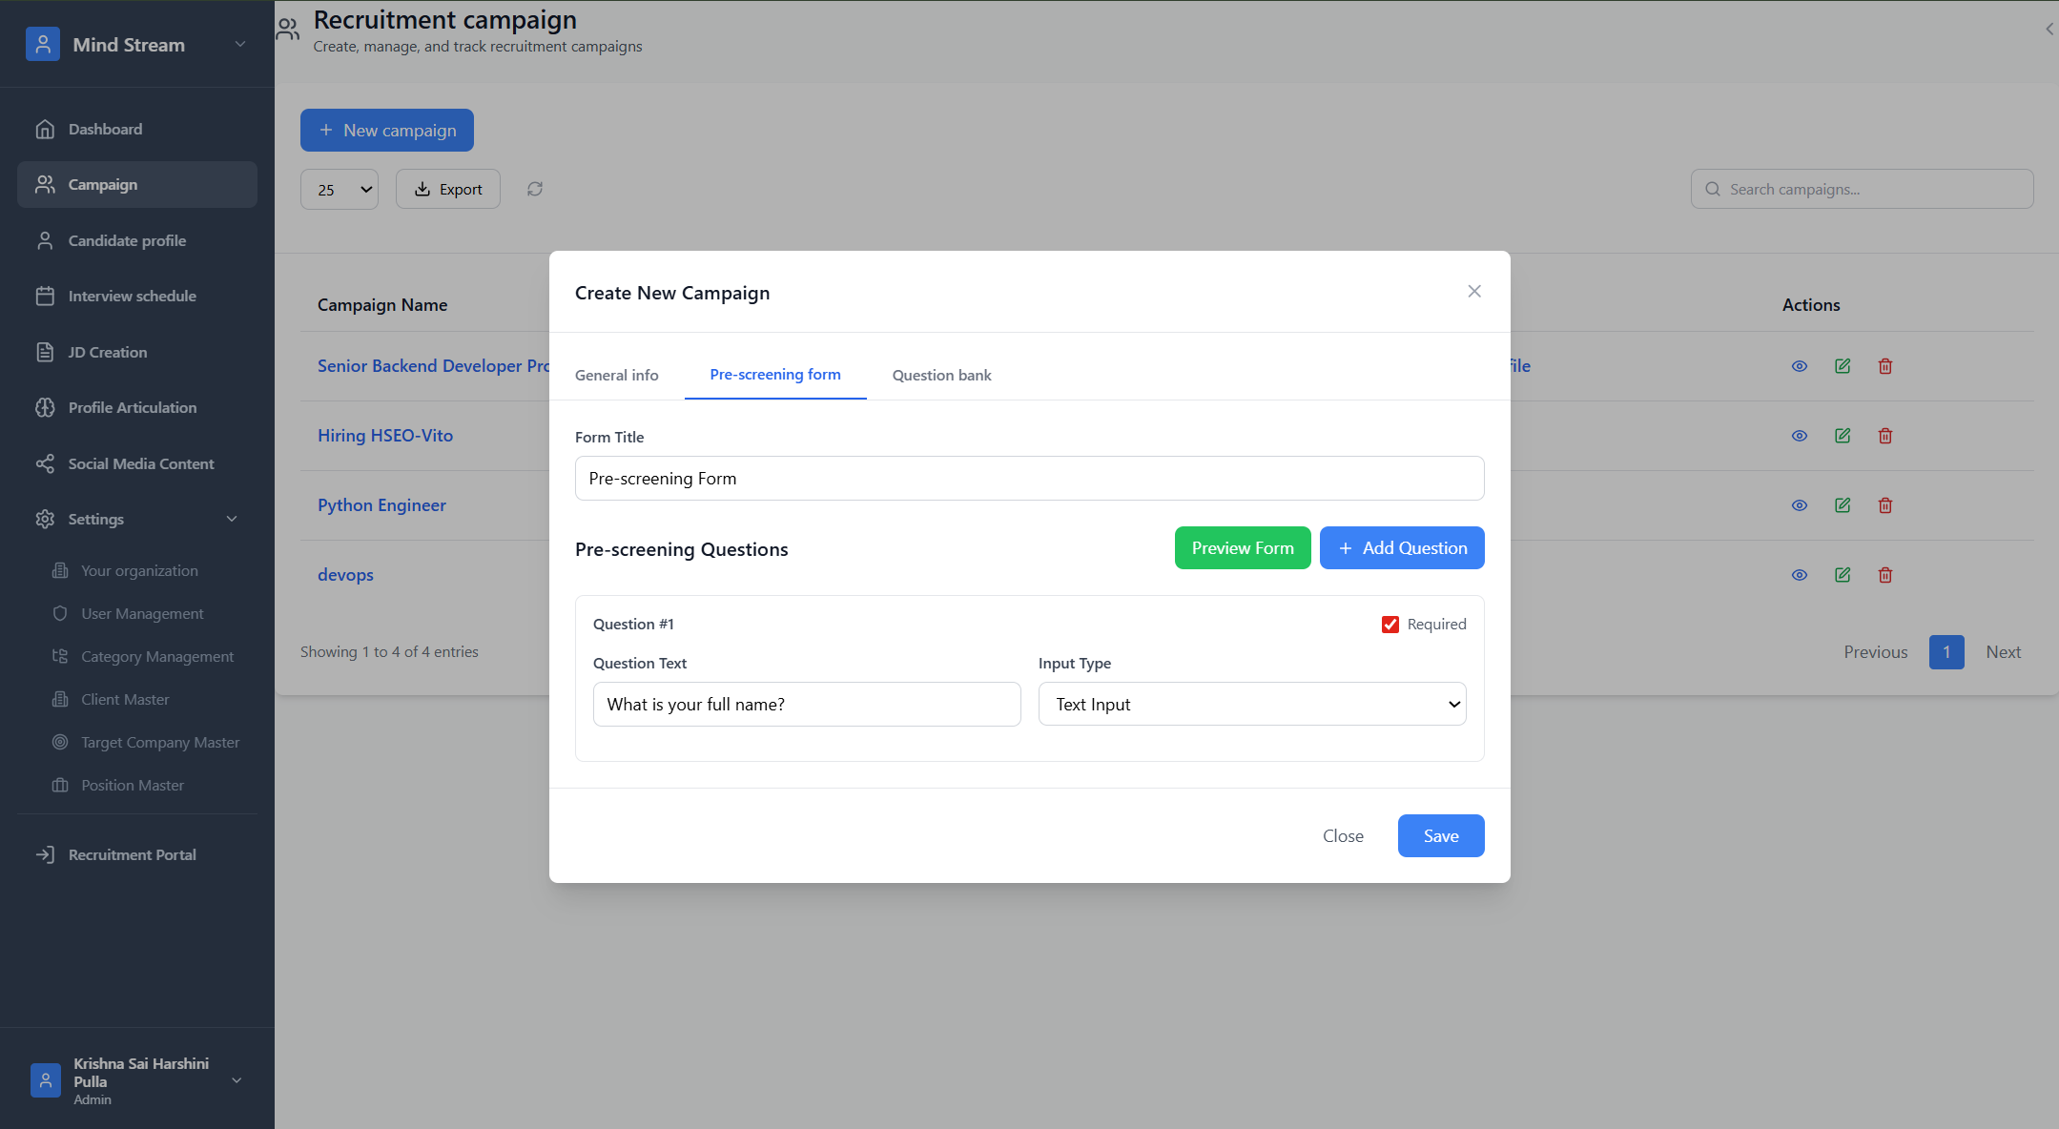Switch to the Question bank tab

(941, 376)
